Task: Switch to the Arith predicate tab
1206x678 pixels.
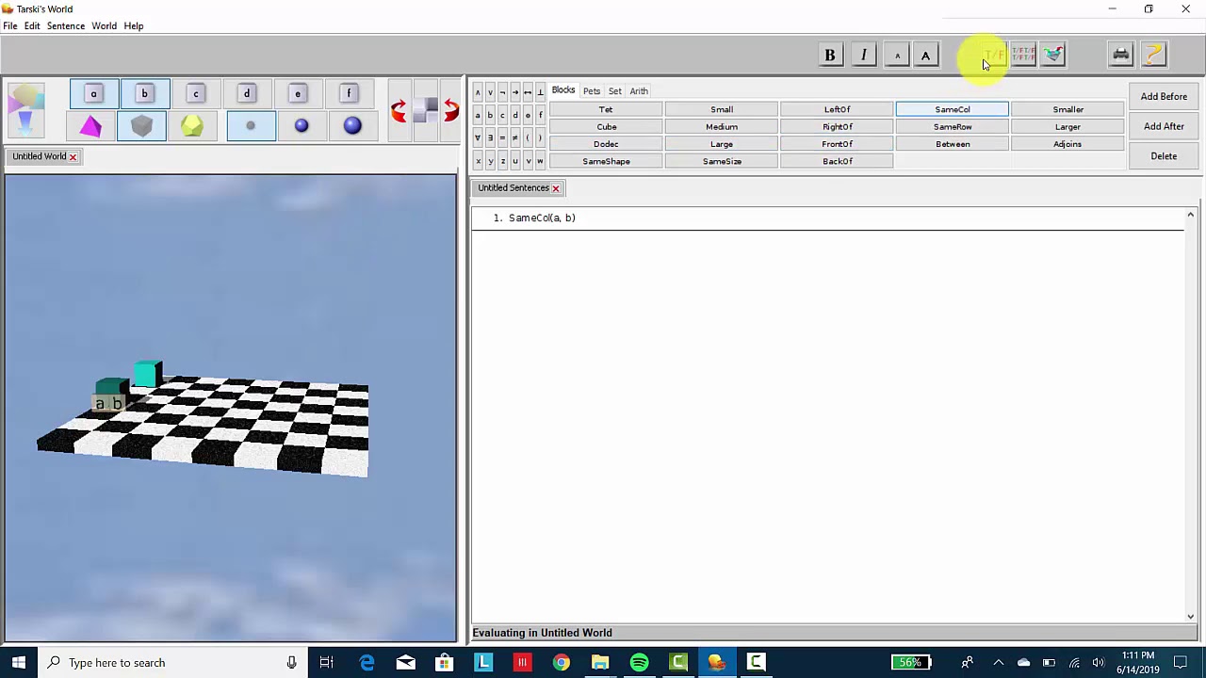Action: click(x=639, y=91)
